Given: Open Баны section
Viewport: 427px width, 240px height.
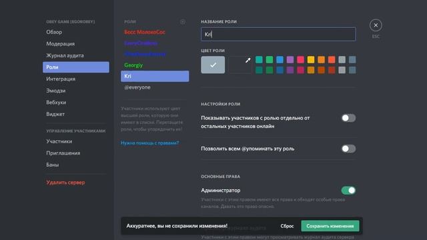Looking at the screenshot, I should click(75, 165).
